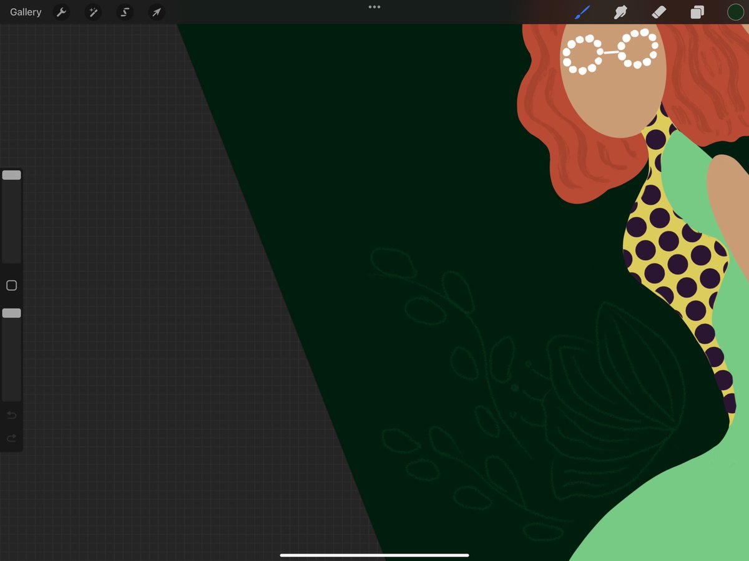Undo the last action

click(x=11, y=415)
